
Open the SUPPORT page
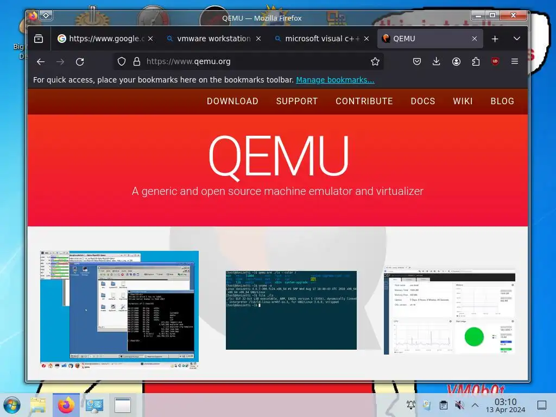(297, 101)
